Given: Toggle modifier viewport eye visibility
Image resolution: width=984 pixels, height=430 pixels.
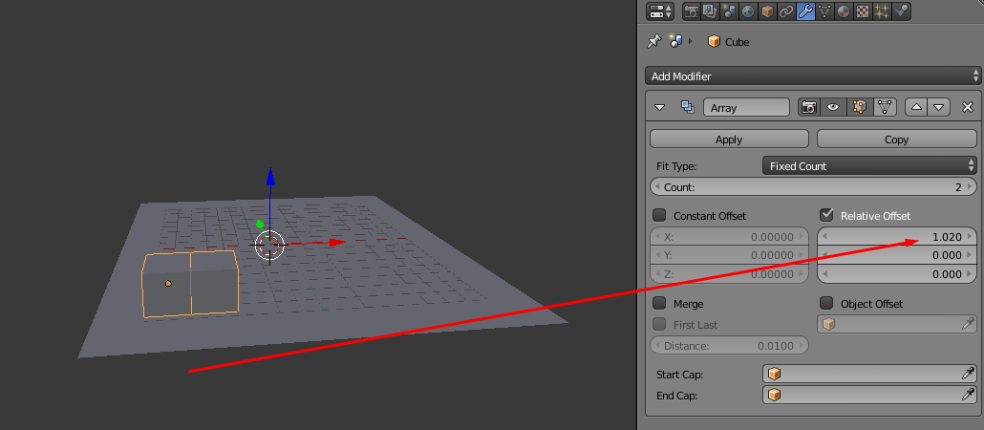Looking at the screenshot, I should click(833, 107).
